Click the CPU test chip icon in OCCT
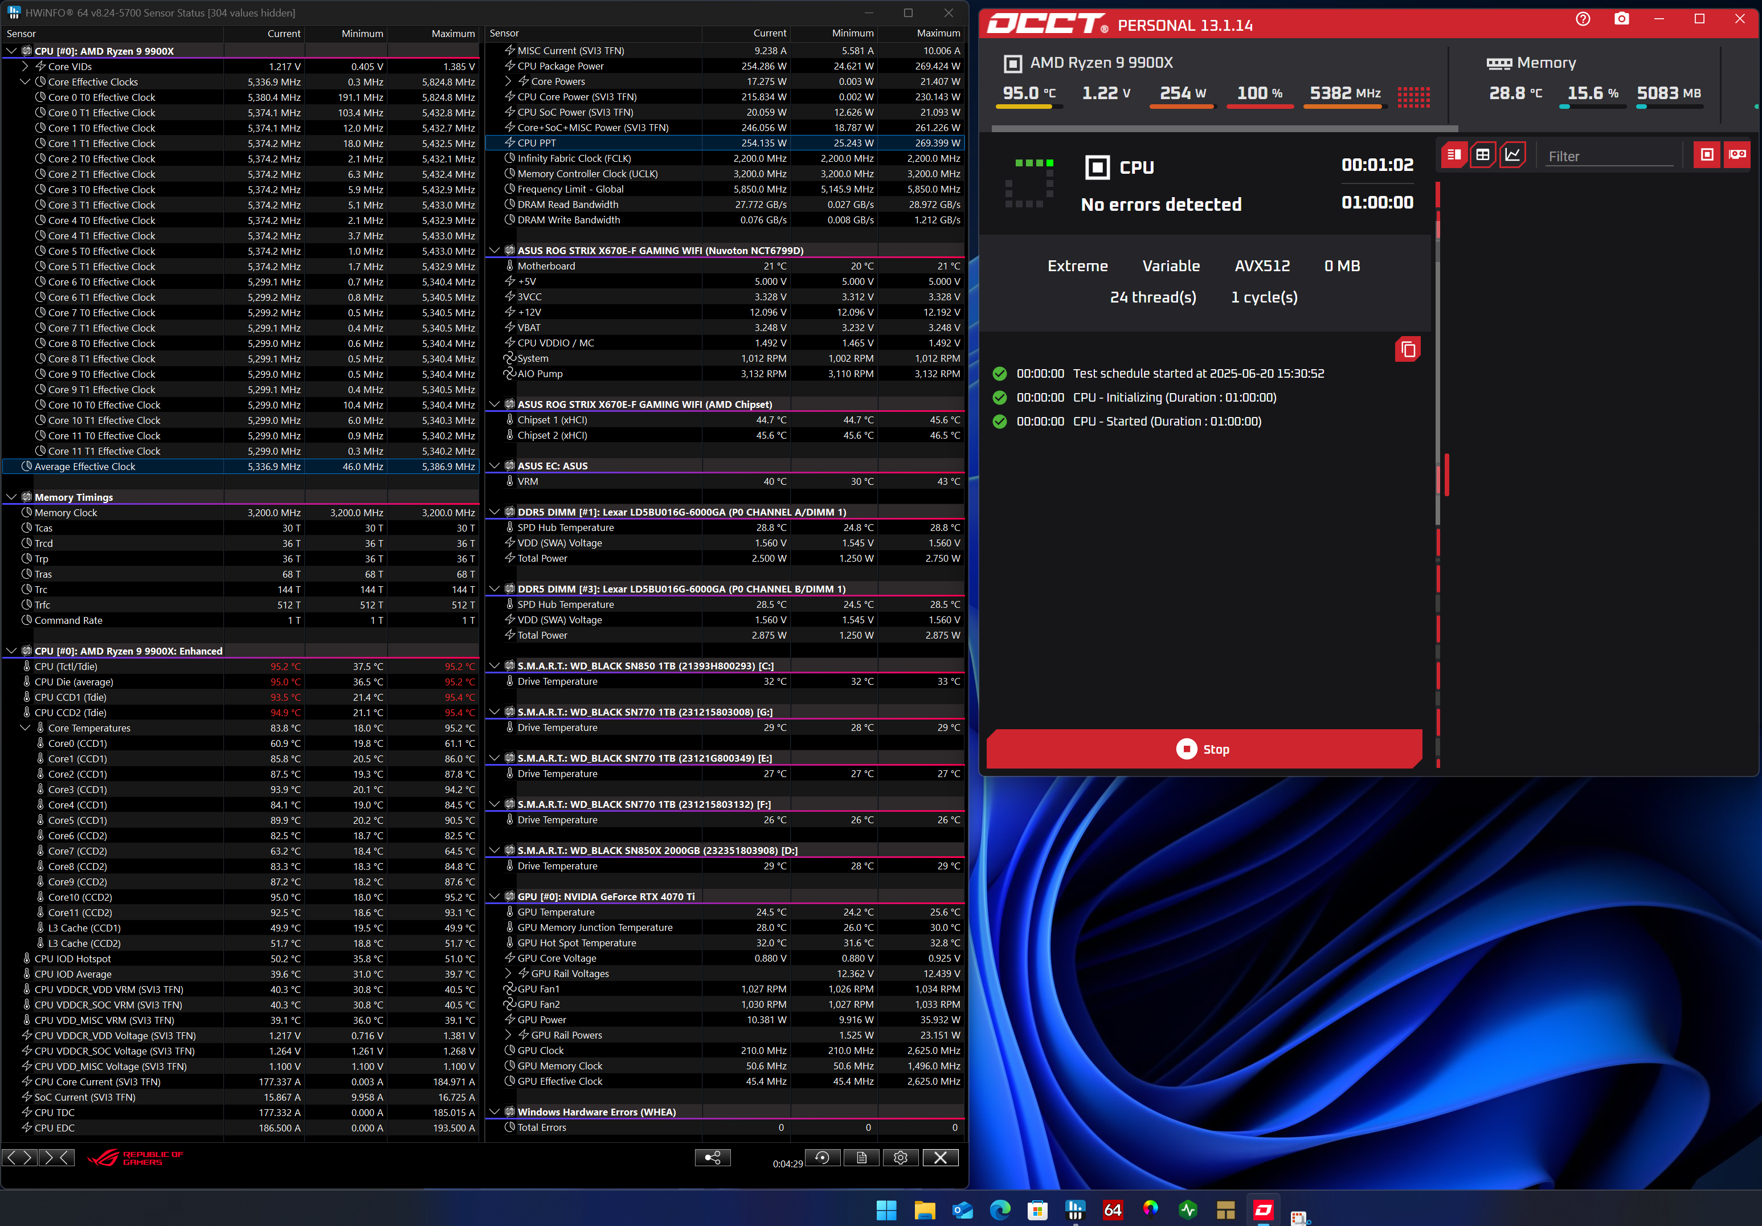 point(1097,166)
